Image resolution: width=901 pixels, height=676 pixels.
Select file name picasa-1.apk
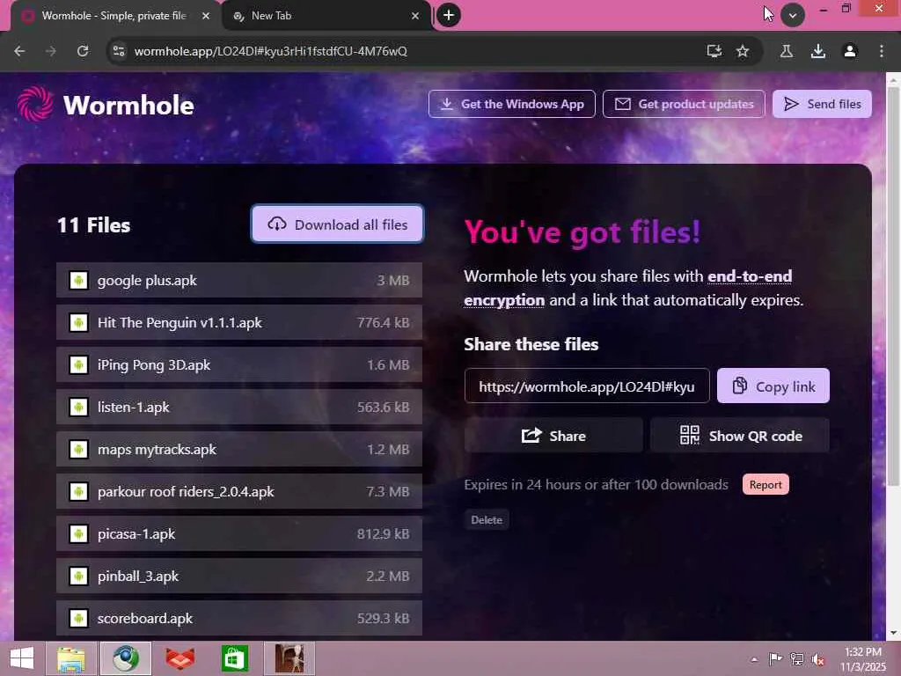coord(136,534)
